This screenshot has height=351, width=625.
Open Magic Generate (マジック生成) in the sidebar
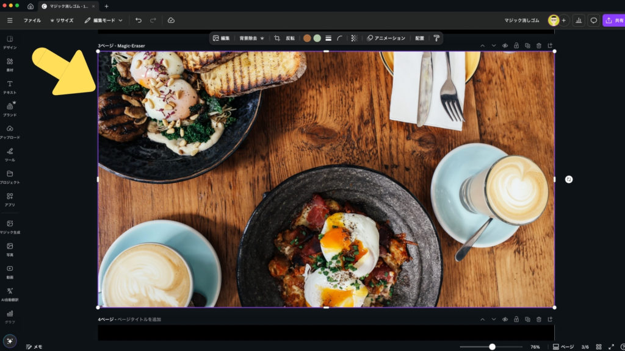tap(10, 227)
